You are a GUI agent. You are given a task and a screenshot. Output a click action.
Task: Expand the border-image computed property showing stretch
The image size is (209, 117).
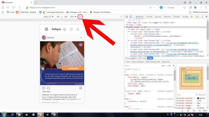[x=178, y=108]
